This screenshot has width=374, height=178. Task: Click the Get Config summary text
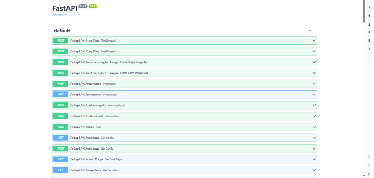click(x=107, y=138)
